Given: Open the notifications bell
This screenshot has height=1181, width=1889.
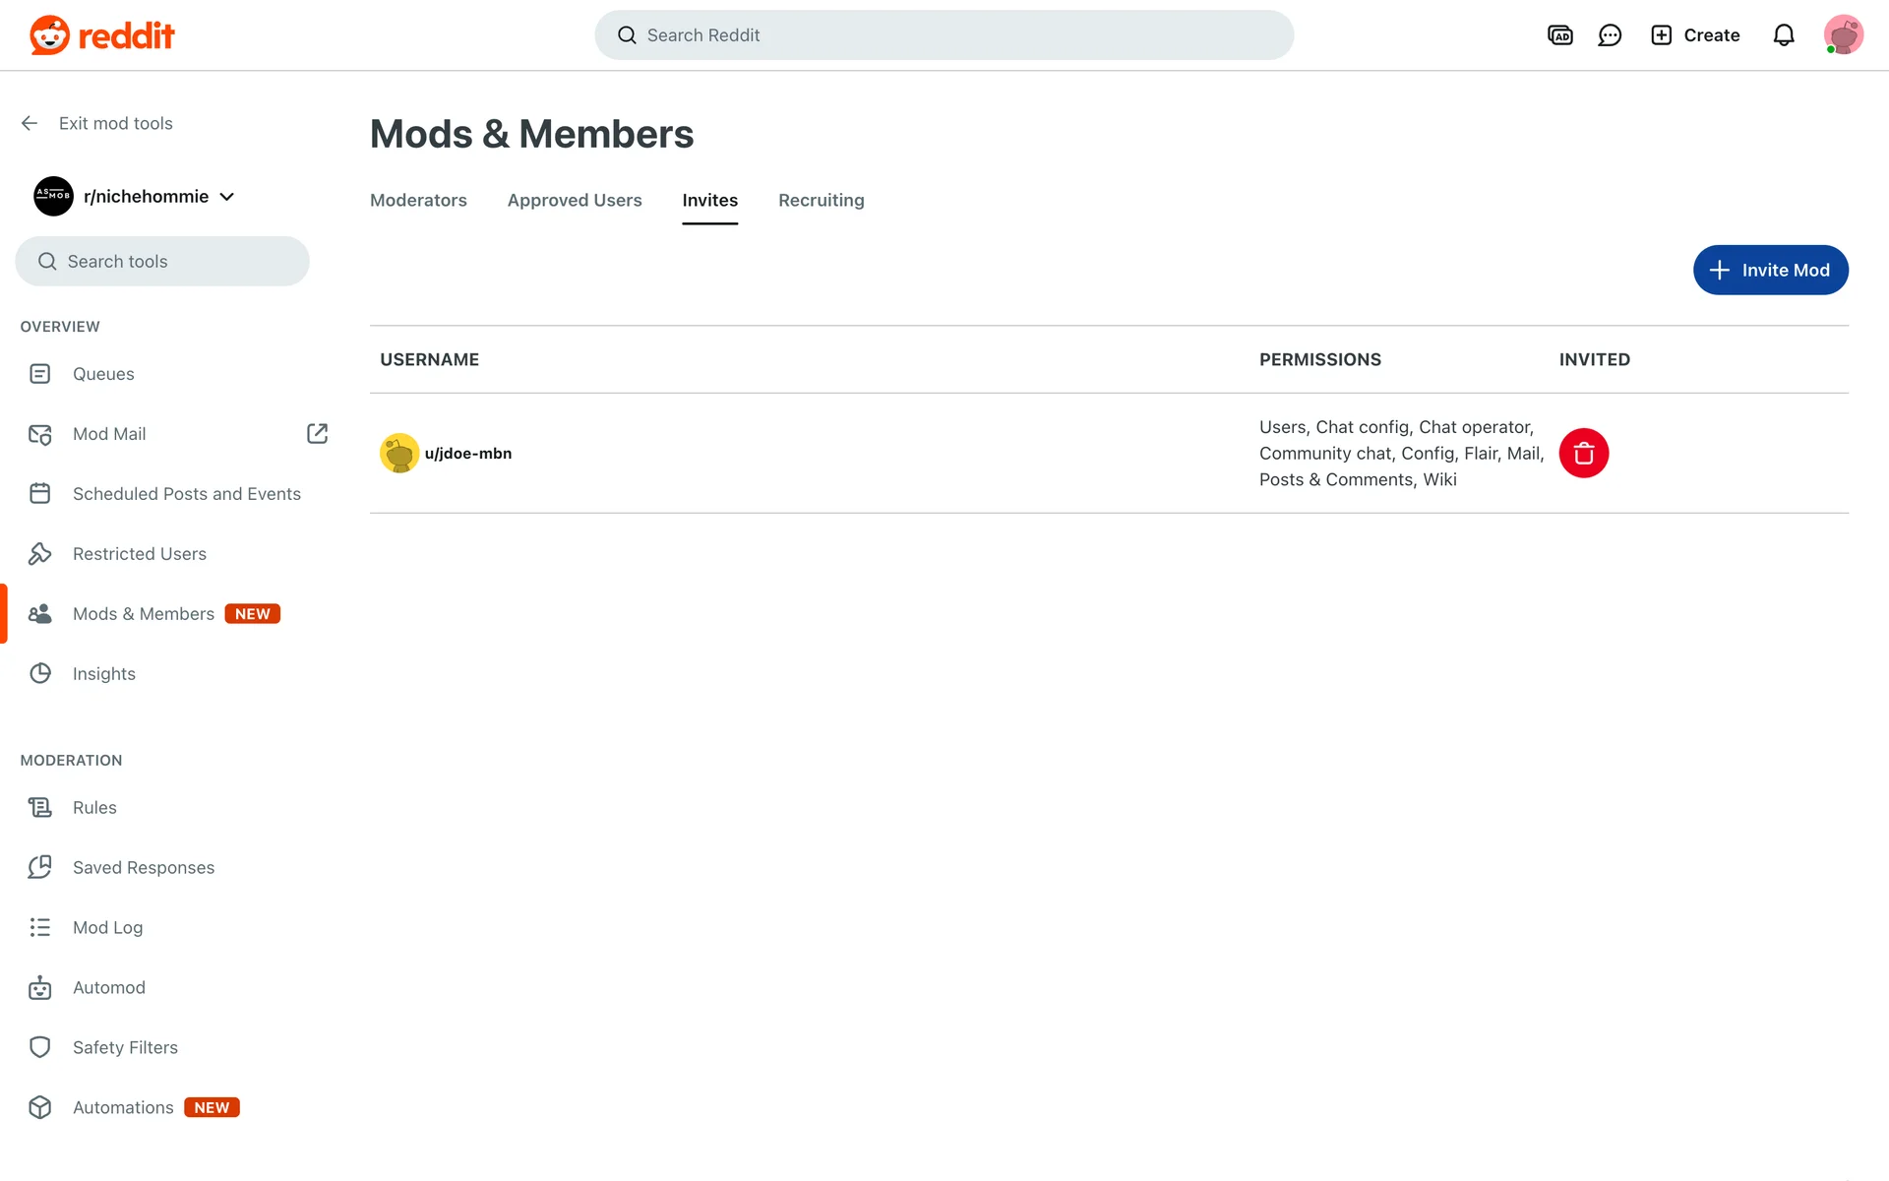Looking at the screenshot, I should [1783, 35].
